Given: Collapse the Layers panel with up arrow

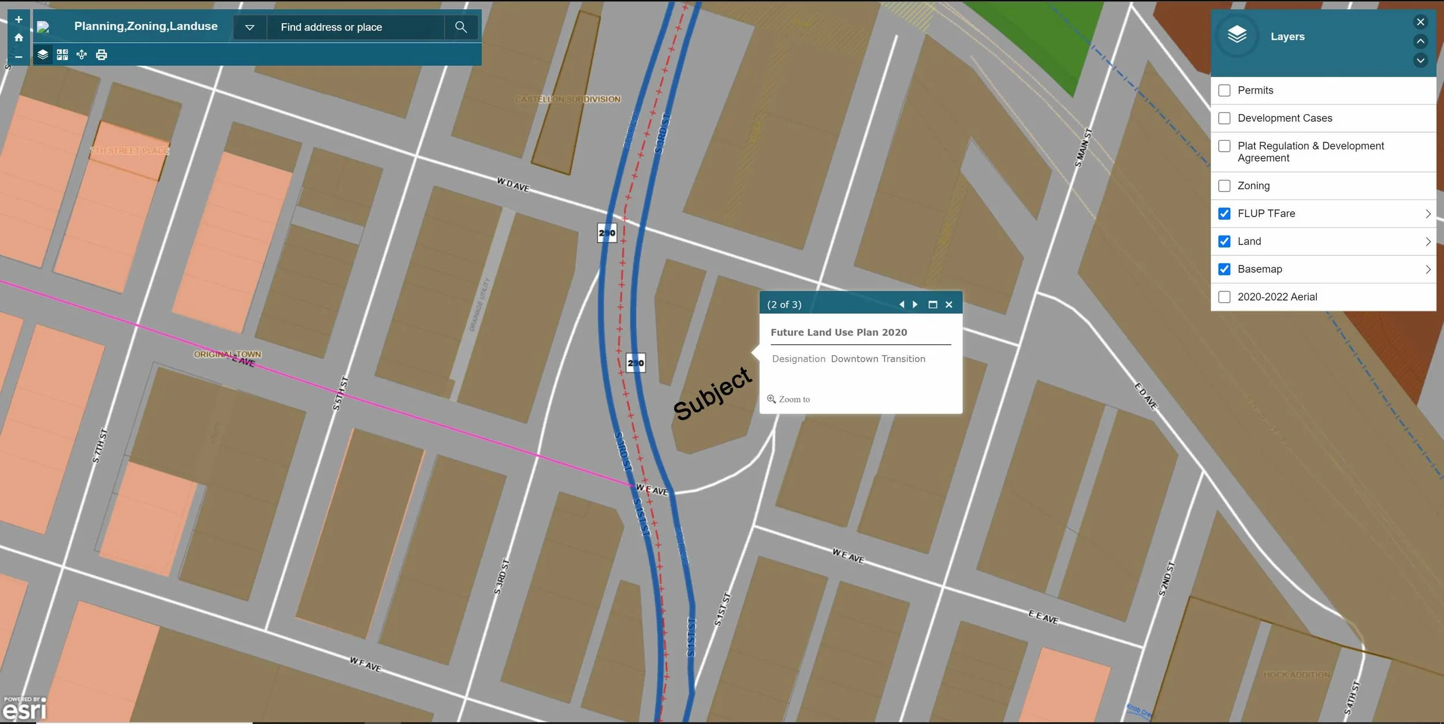Looking at the screenshot, I should pyautogui.click(x=1420, y=41).
